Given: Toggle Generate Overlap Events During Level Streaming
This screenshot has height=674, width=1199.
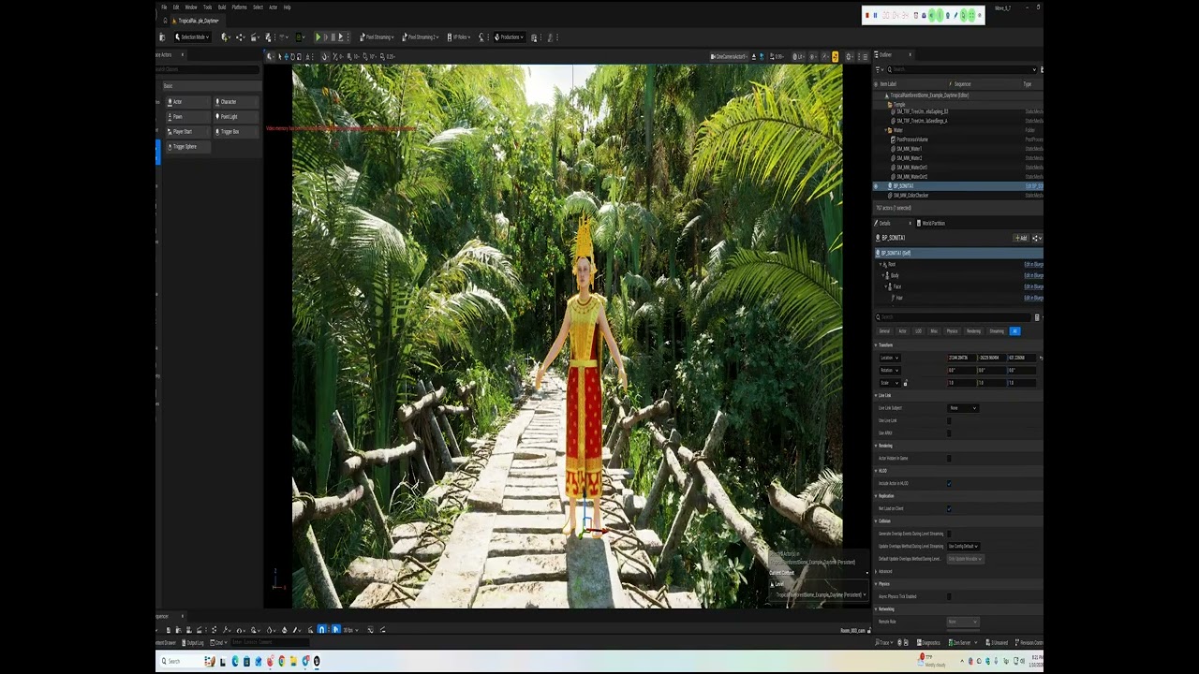Looking at the screenshot, I should click(x=949, y=534).
